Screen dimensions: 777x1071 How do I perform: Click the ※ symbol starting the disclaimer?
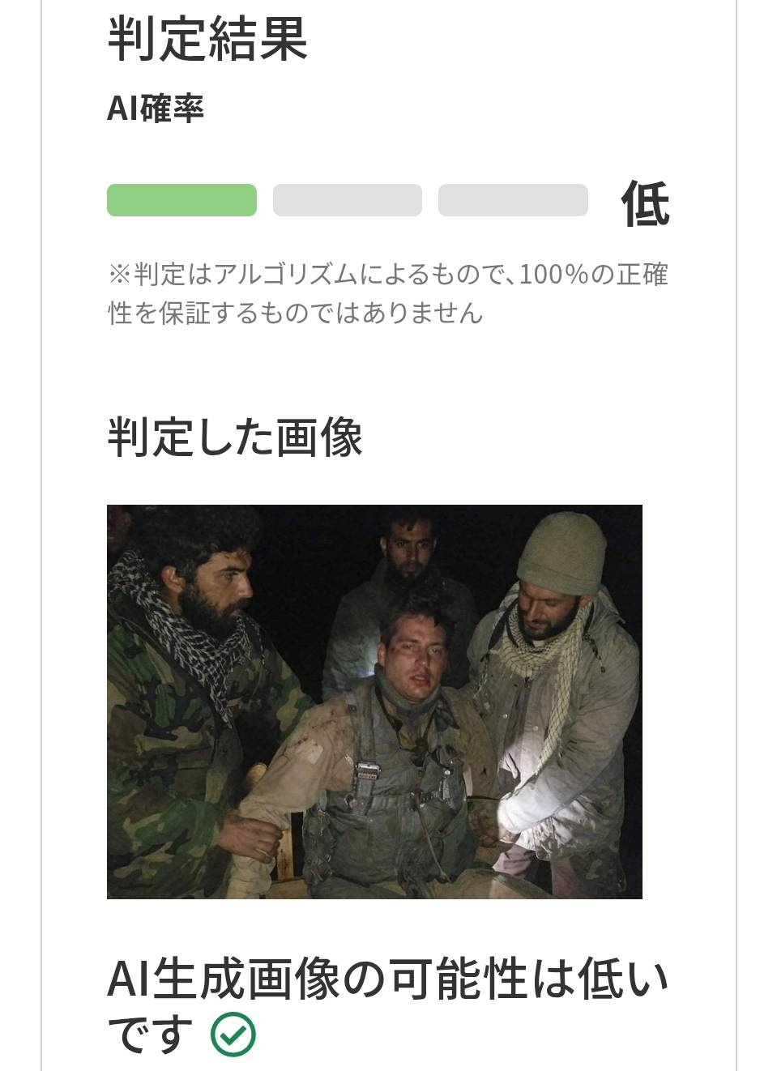click(x=120, y=275)
